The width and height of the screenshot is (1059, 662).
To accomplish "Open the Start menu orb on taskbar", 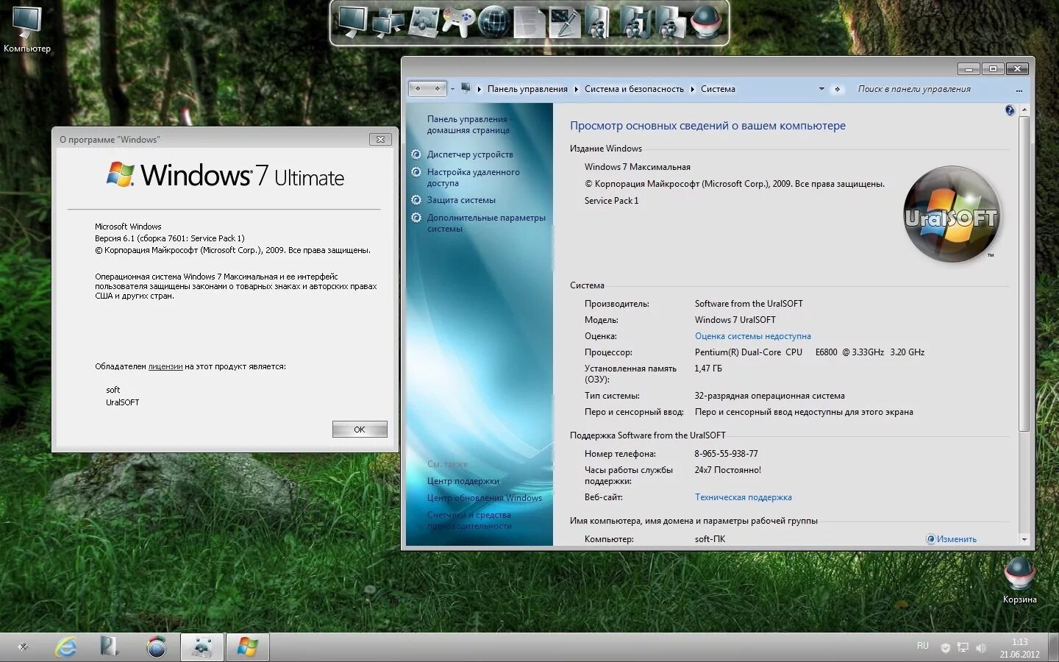I will click(23, 647).
